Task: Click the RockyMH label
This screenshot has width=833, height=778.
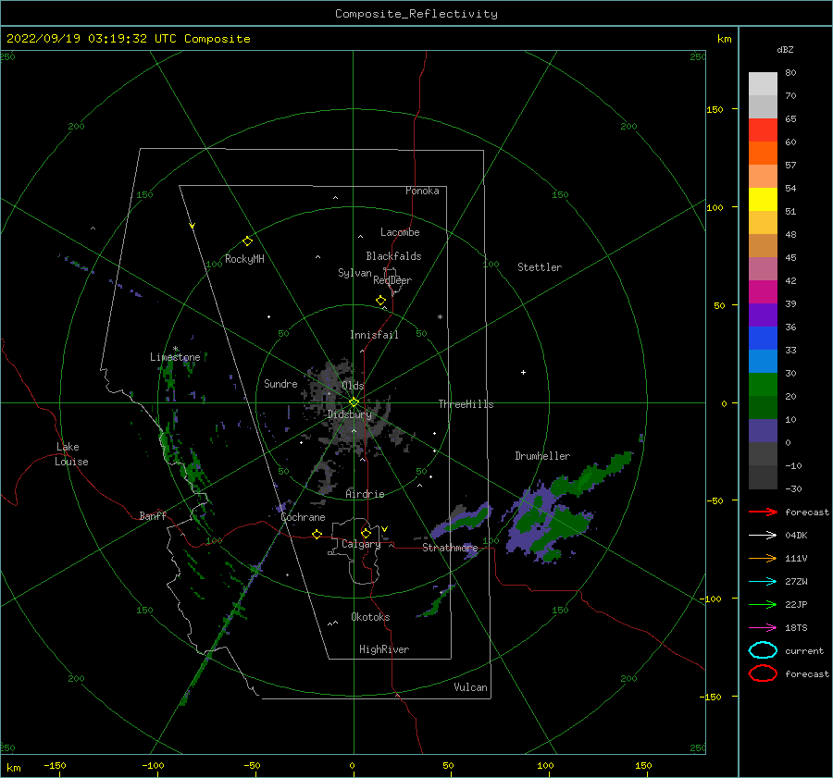Action: tap(244, 259)
